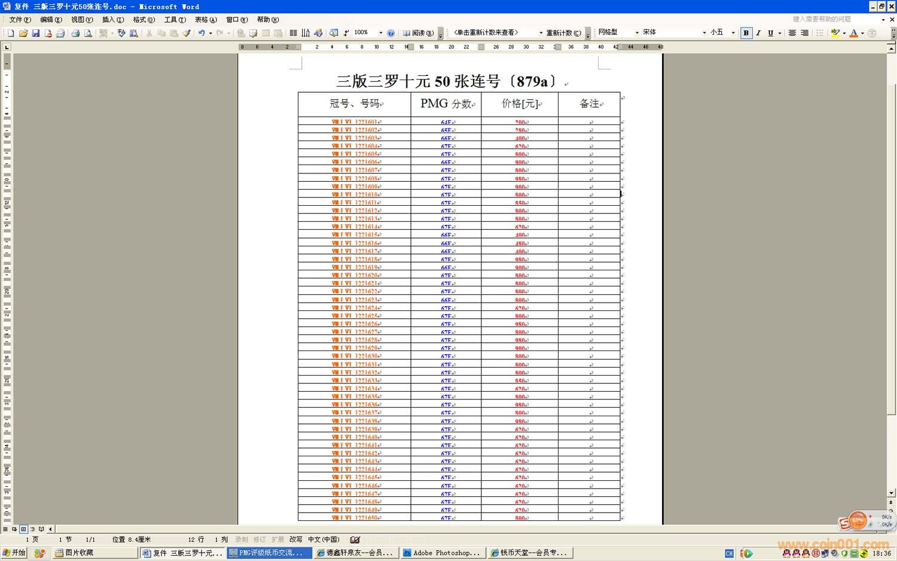897x561 pixels.
Task: Open the 表格 (Table) menu
Action: [x=206, y=20]
